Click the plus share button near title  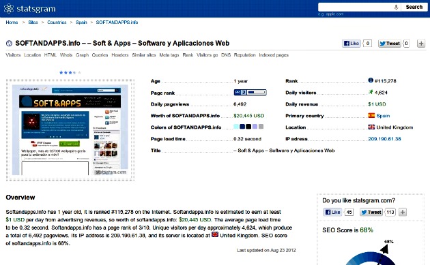coord(421,43)
